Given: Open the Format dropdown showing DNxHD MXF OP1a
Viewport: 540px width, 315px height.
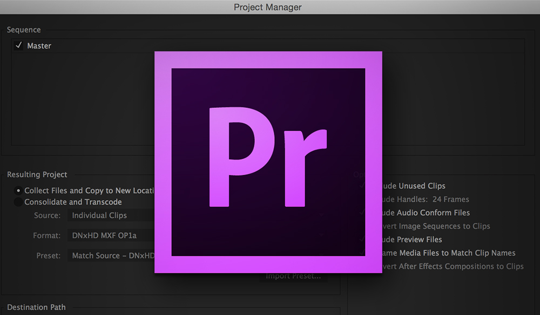Looking at the screenshot, I should pyautogui.click(x=108, y=235).
